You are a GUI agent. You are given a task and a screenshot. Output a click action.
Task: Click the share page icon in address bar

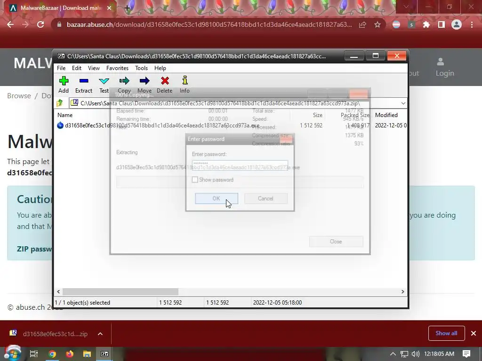pos(362,24)
